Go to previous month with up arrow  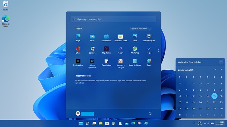coord(215,70)
